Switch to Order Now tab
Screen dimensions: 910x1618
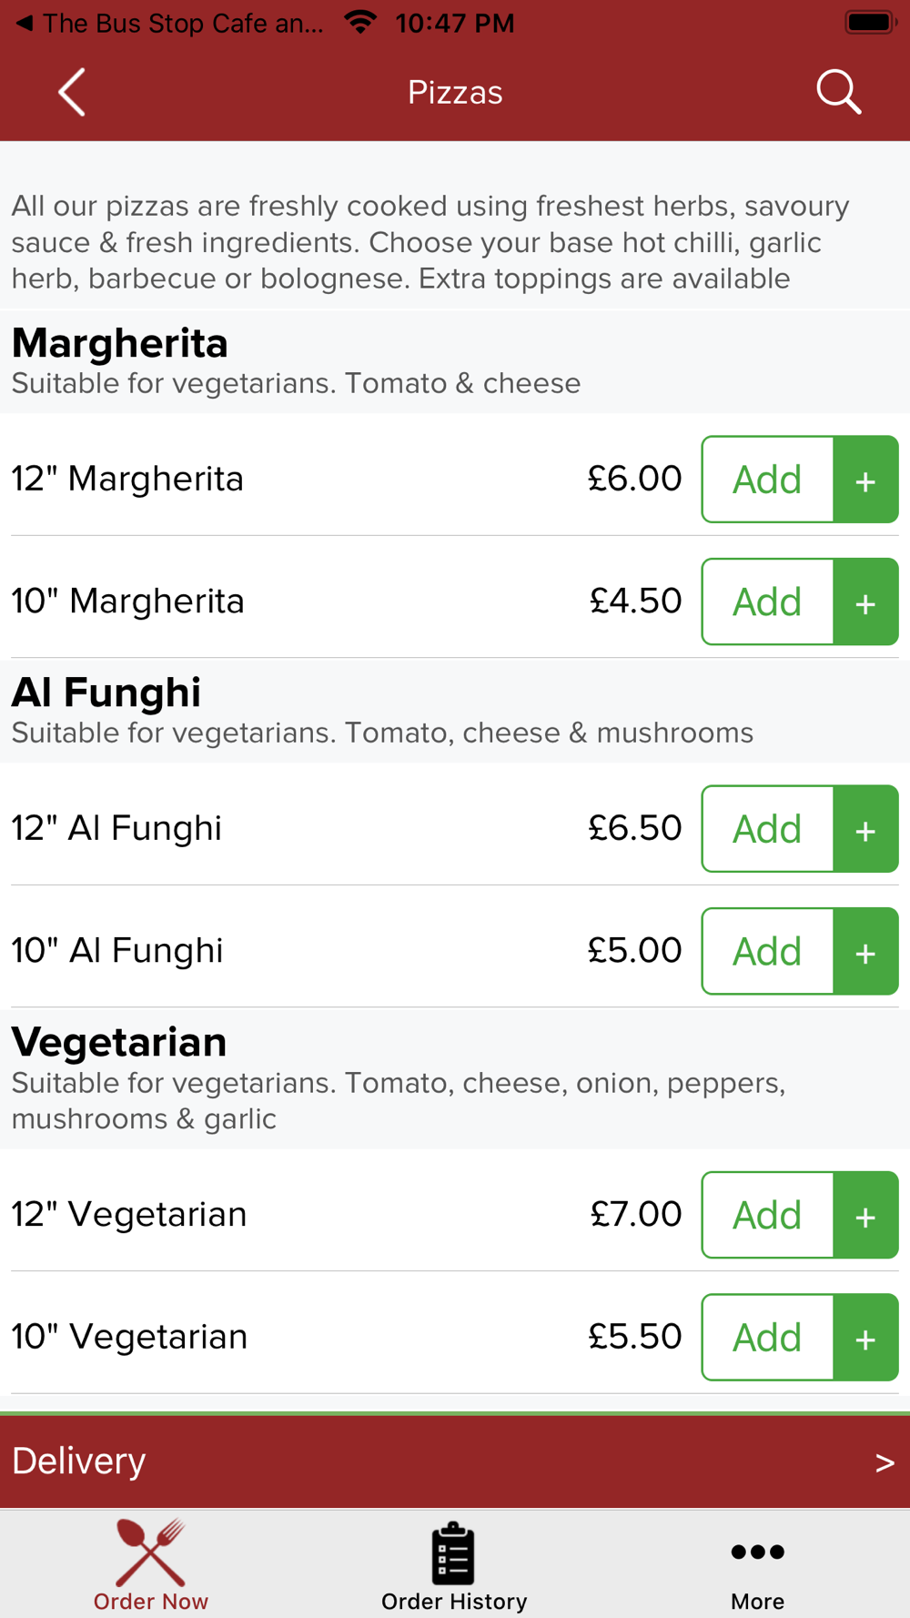pyautogui.click(x=151, y=1564)
